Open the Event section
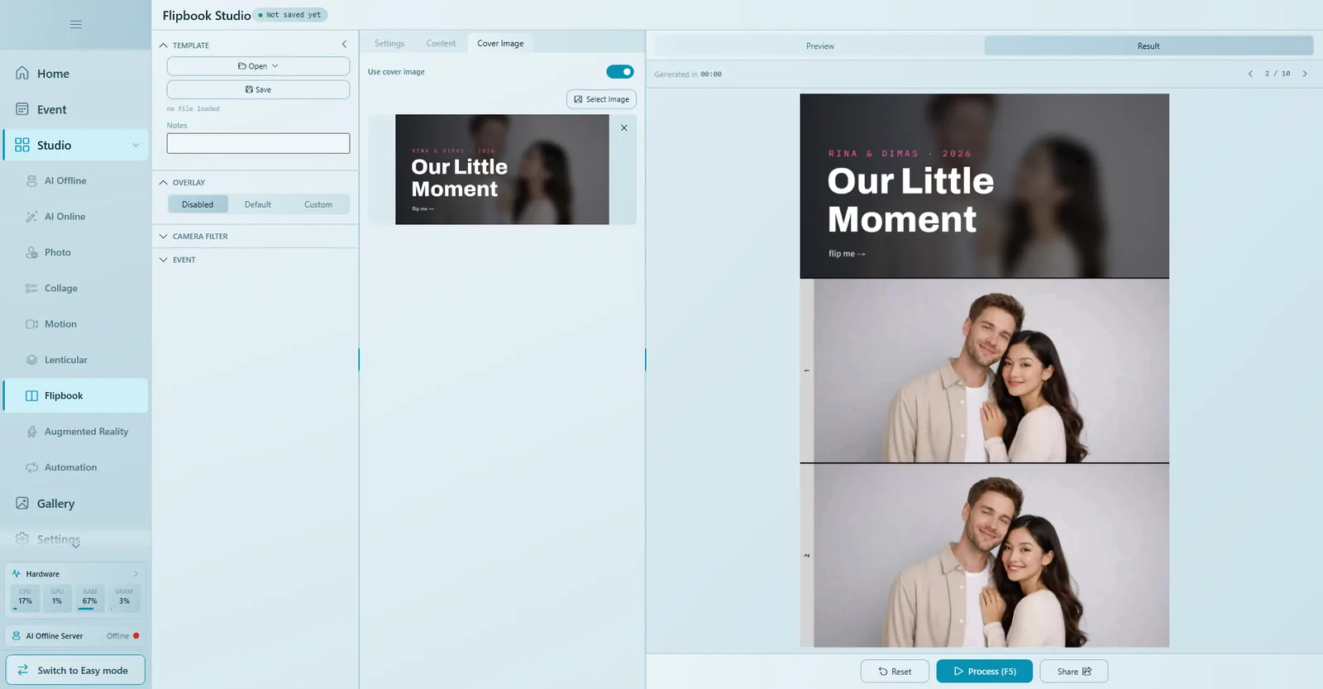 point(75,109)
